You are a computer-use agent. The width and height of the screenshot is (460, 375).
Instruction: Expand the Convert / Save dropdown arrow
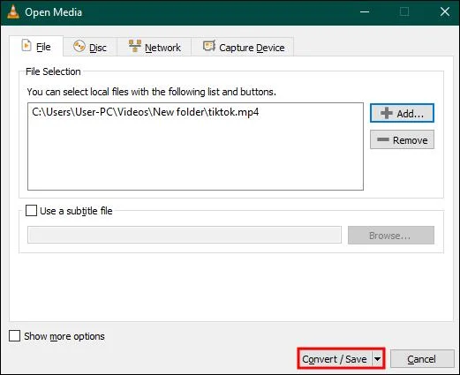coord(378,358)
